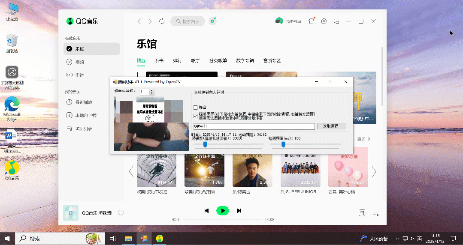Open the notification center icon

click(453, 239)
